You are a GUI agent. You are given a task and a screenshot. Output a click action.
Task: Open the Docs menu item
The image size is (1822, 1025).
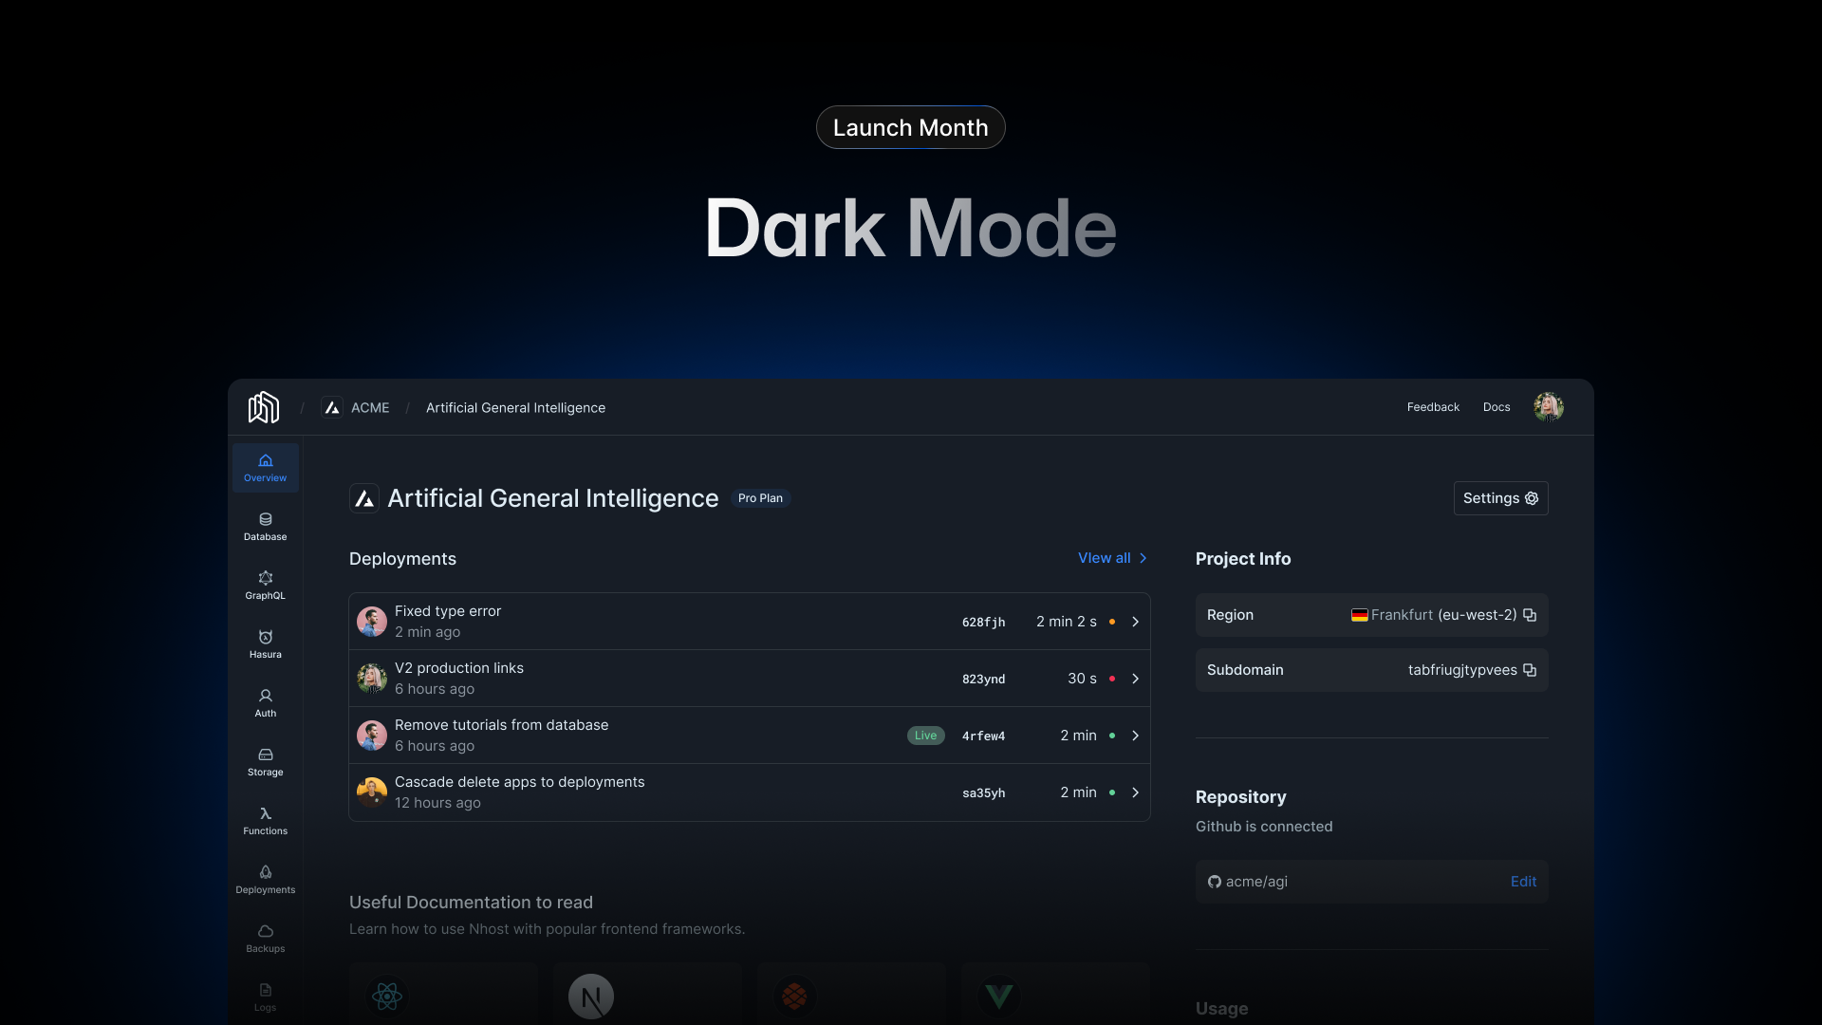click(x=1496, y=407)
